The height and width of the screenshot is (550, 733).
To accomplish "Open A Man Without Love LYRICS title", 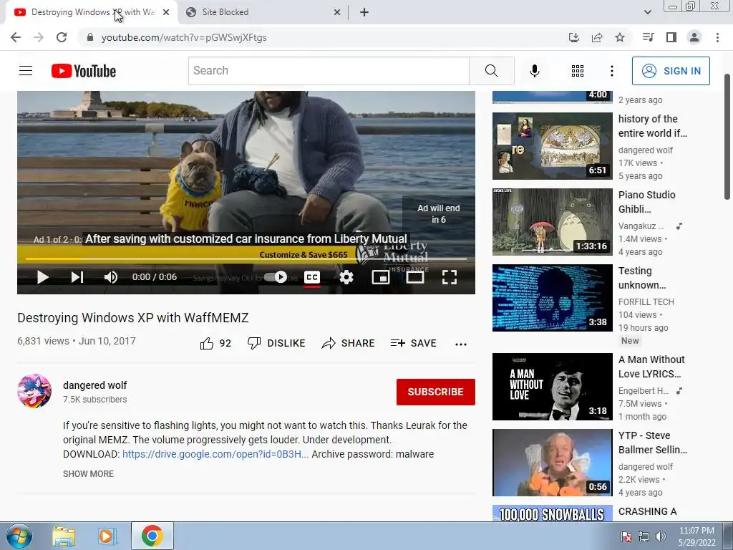I will pos(651,367).
